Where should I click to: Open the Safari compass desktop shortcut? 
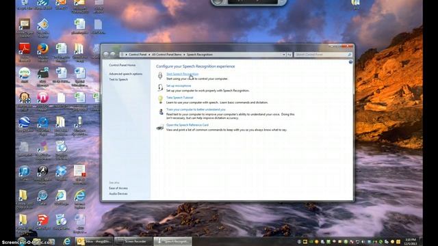pyautogui.click(x=42, y=197)
